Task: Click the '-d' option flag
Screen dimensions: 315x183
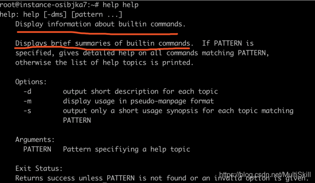Action: [x=27, y=92]
